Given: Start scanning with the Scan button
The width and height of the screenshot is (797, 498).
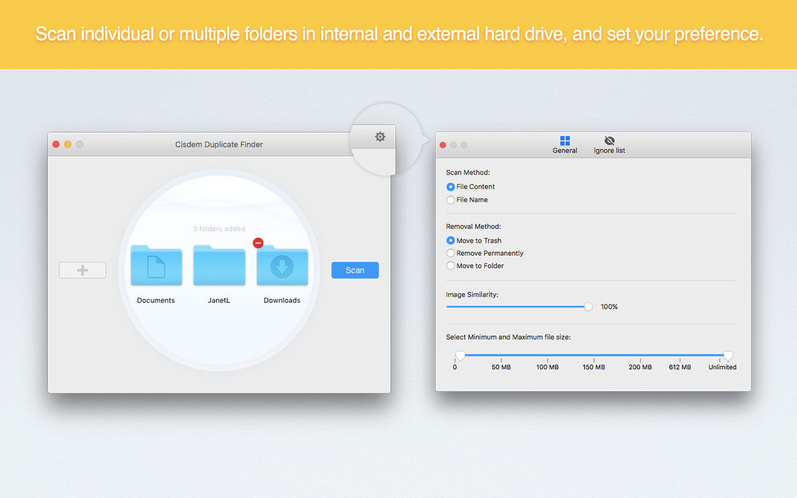Looking at the screenshot, I should [355, 270].
